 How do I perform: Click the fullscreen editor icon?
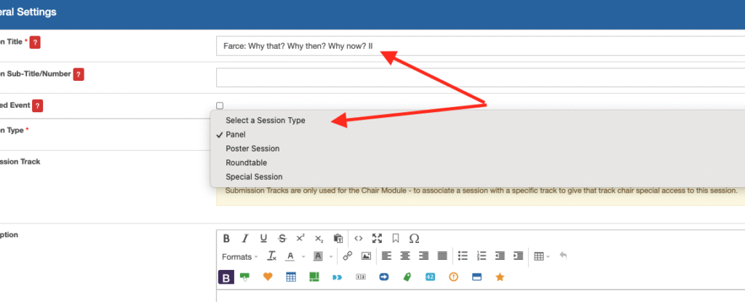[x=377, y=238]
